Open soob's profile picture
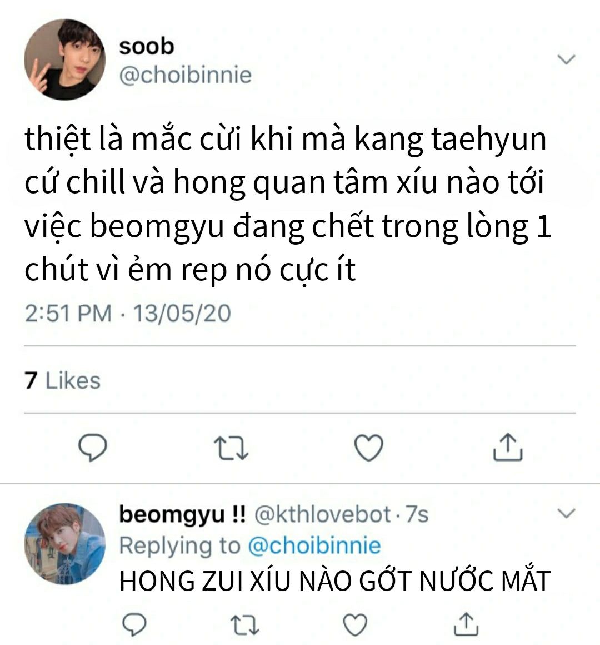The height and width of the screenshot is (645, 600). pyautogui.click(x=65, y=59)
